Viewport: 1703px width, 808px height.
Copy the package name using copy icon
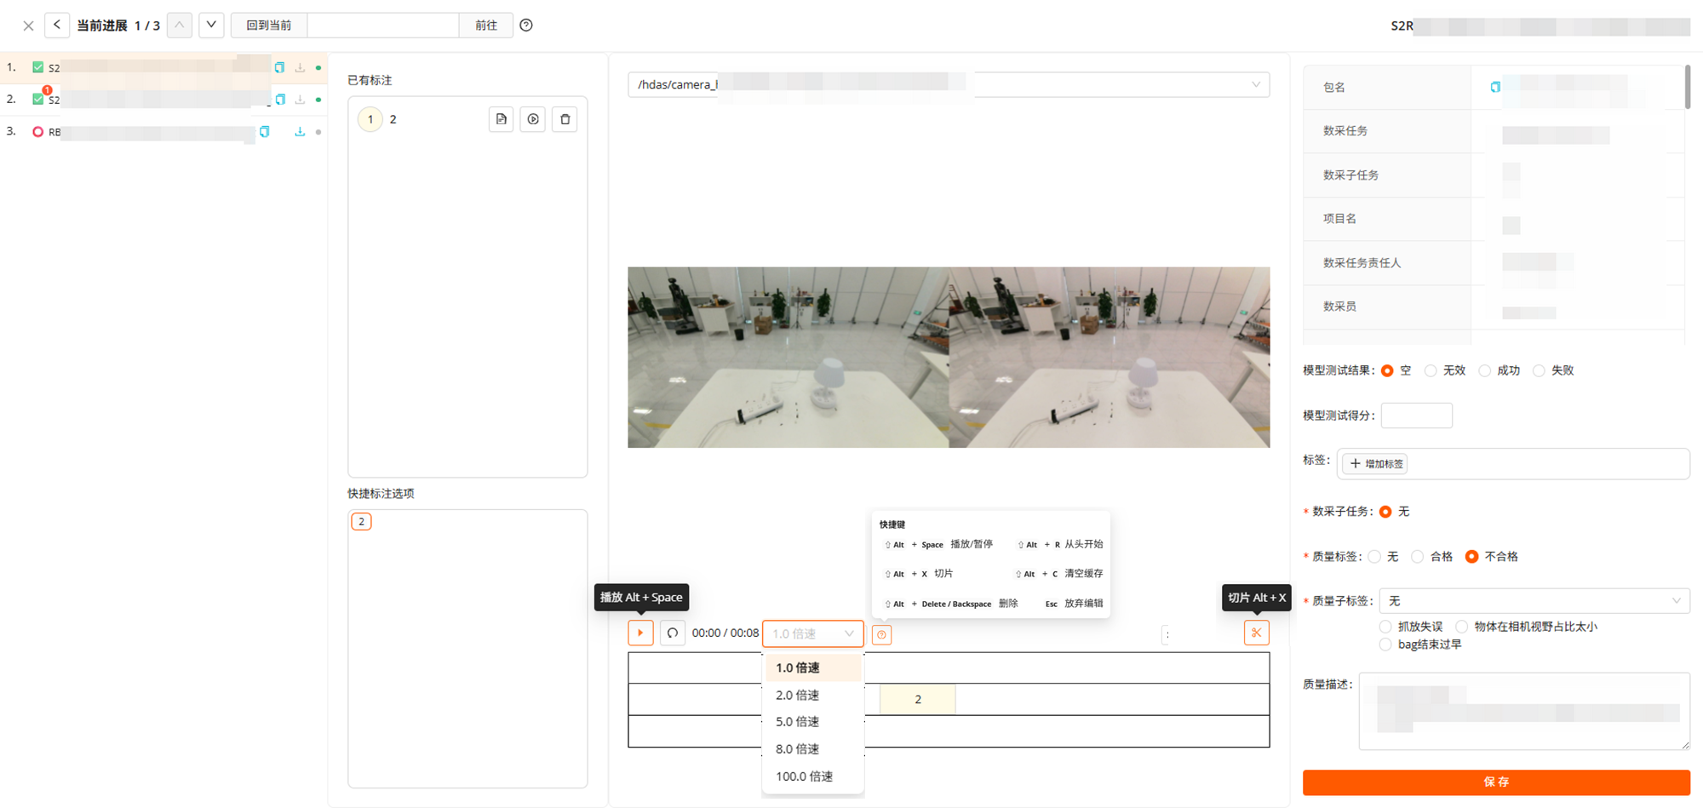click(x=1495, y=87)
